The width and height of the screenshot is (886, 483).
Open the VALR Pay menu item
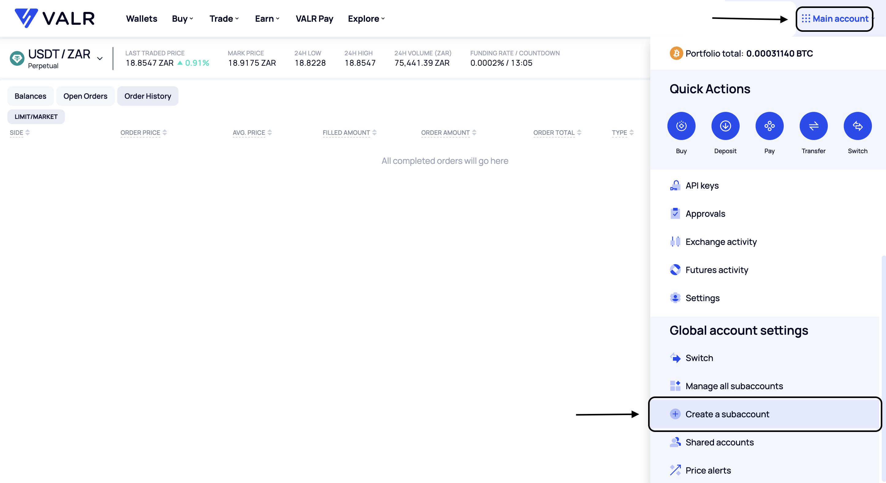[314, 19]
